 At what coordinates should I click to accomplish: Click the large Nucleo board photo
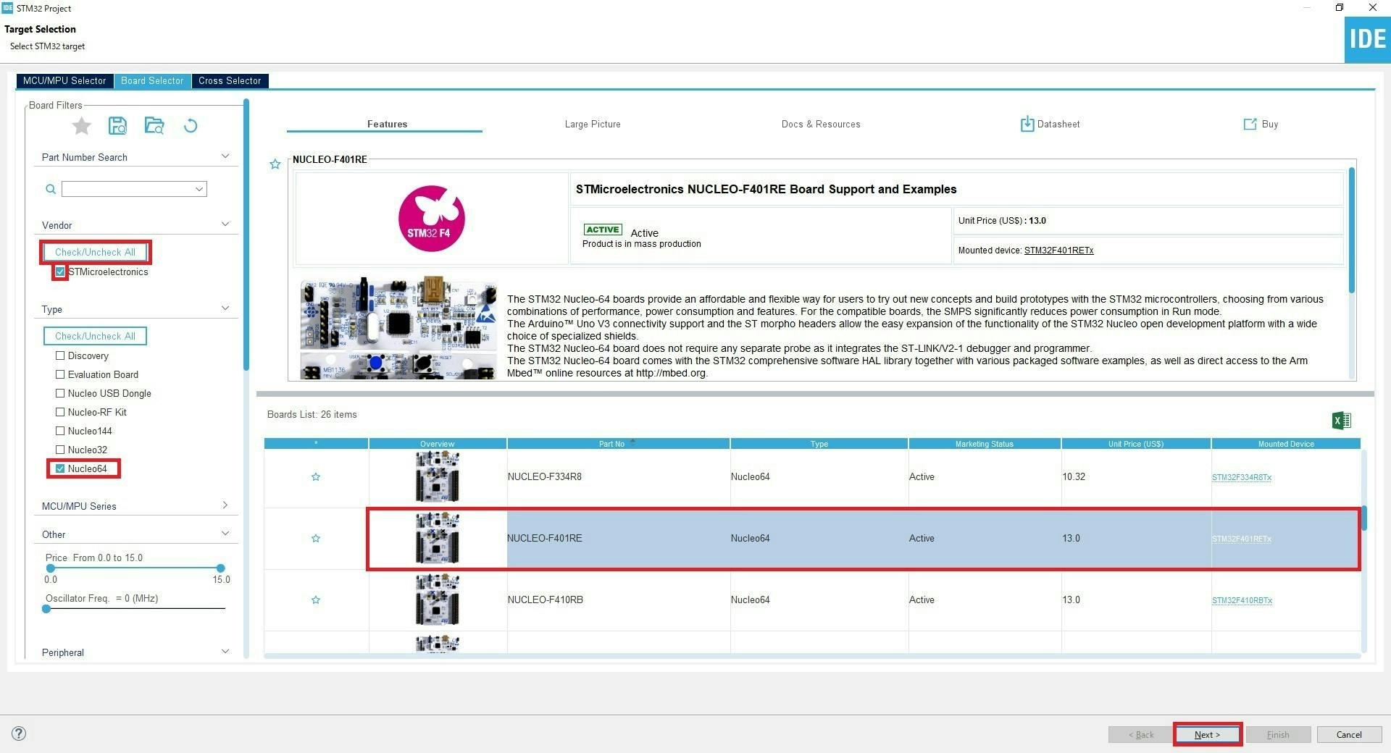[398, 327]
